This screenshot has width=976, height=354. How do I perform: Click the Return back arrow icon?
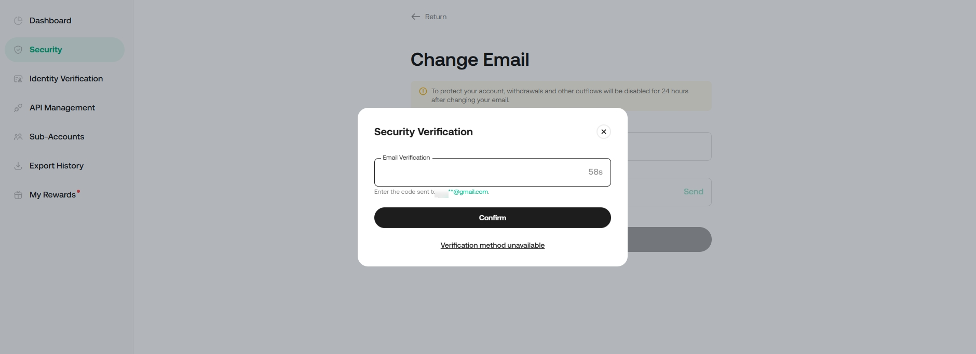tap(415, 17)
